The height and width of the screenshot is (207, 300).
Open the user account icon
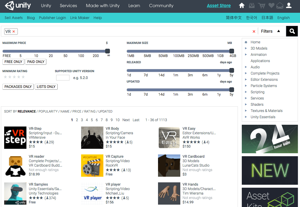pyautogui.click(x=289, y=6)
